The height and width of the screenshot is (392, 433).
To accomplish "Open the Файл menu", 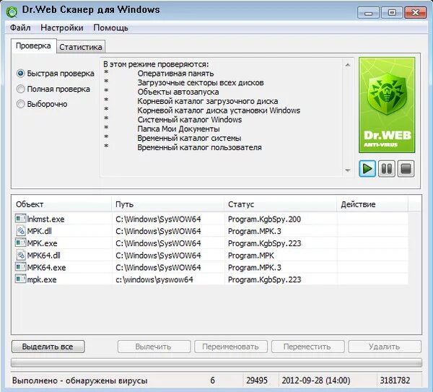I will coord(20,28).
